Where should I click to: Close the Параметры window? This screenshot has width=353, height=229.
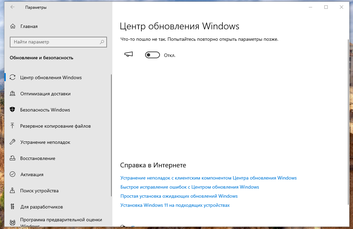(342, 7)
